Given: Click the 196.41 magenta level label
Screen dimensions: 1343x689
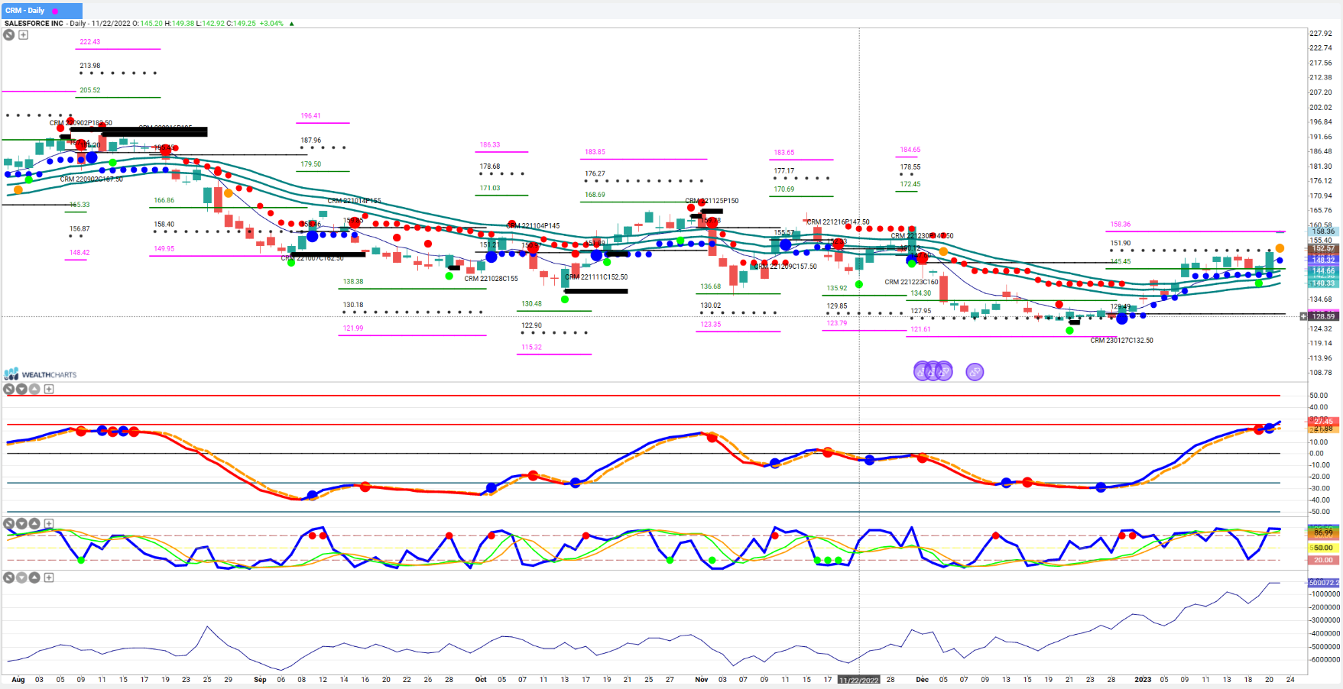Looking at the screenshot, I should (310, 116).
